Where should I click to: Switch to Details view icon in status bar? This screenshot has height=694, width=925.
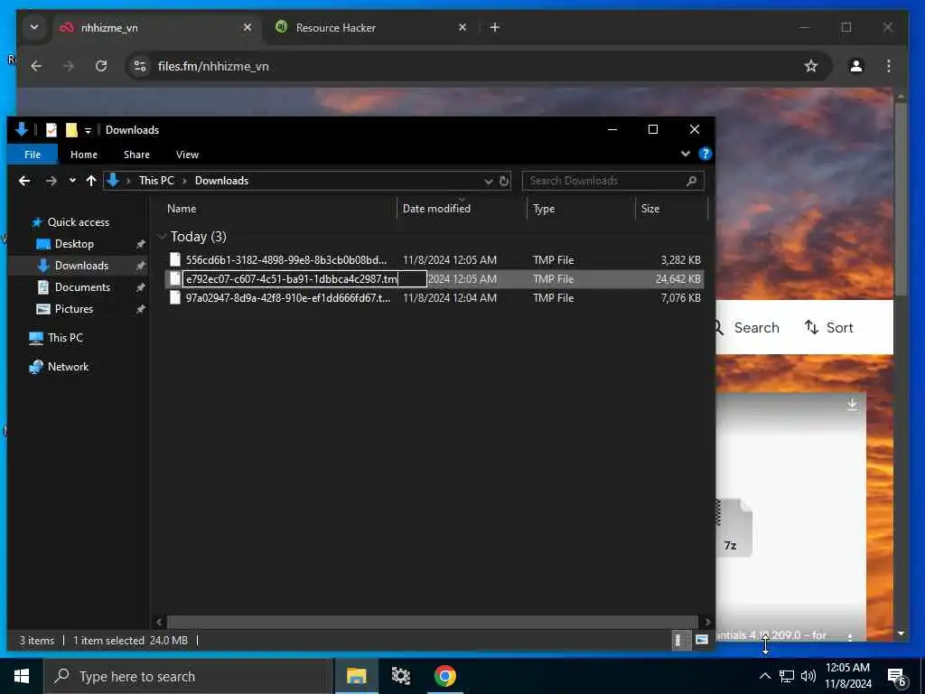(679, 641)
